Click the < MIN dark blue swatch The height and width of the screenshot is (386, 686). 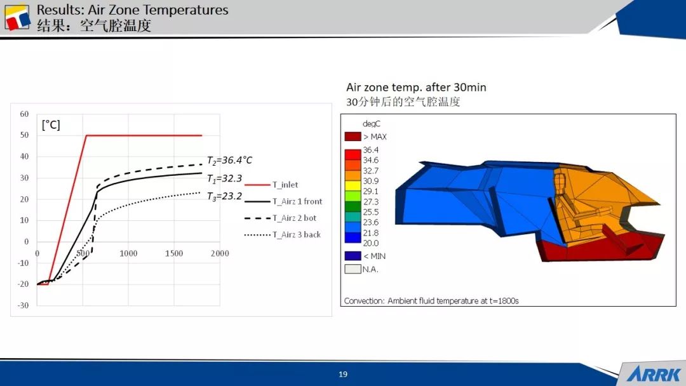coord(353,256)
